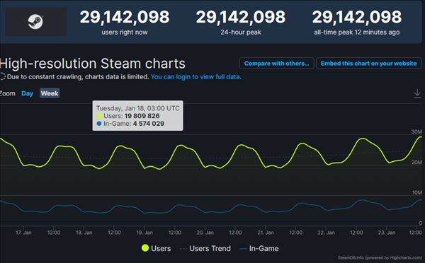Click the yellow Users legend dot
The width and height of the screenshot is (425, 263).
[145, 248]
